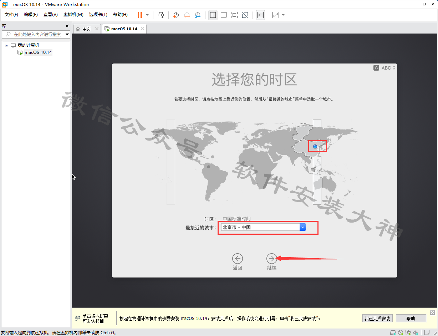This screenshot has height=336, width=438.
Task: Open the snapshot manager
Action: click(x=198, y=15)
